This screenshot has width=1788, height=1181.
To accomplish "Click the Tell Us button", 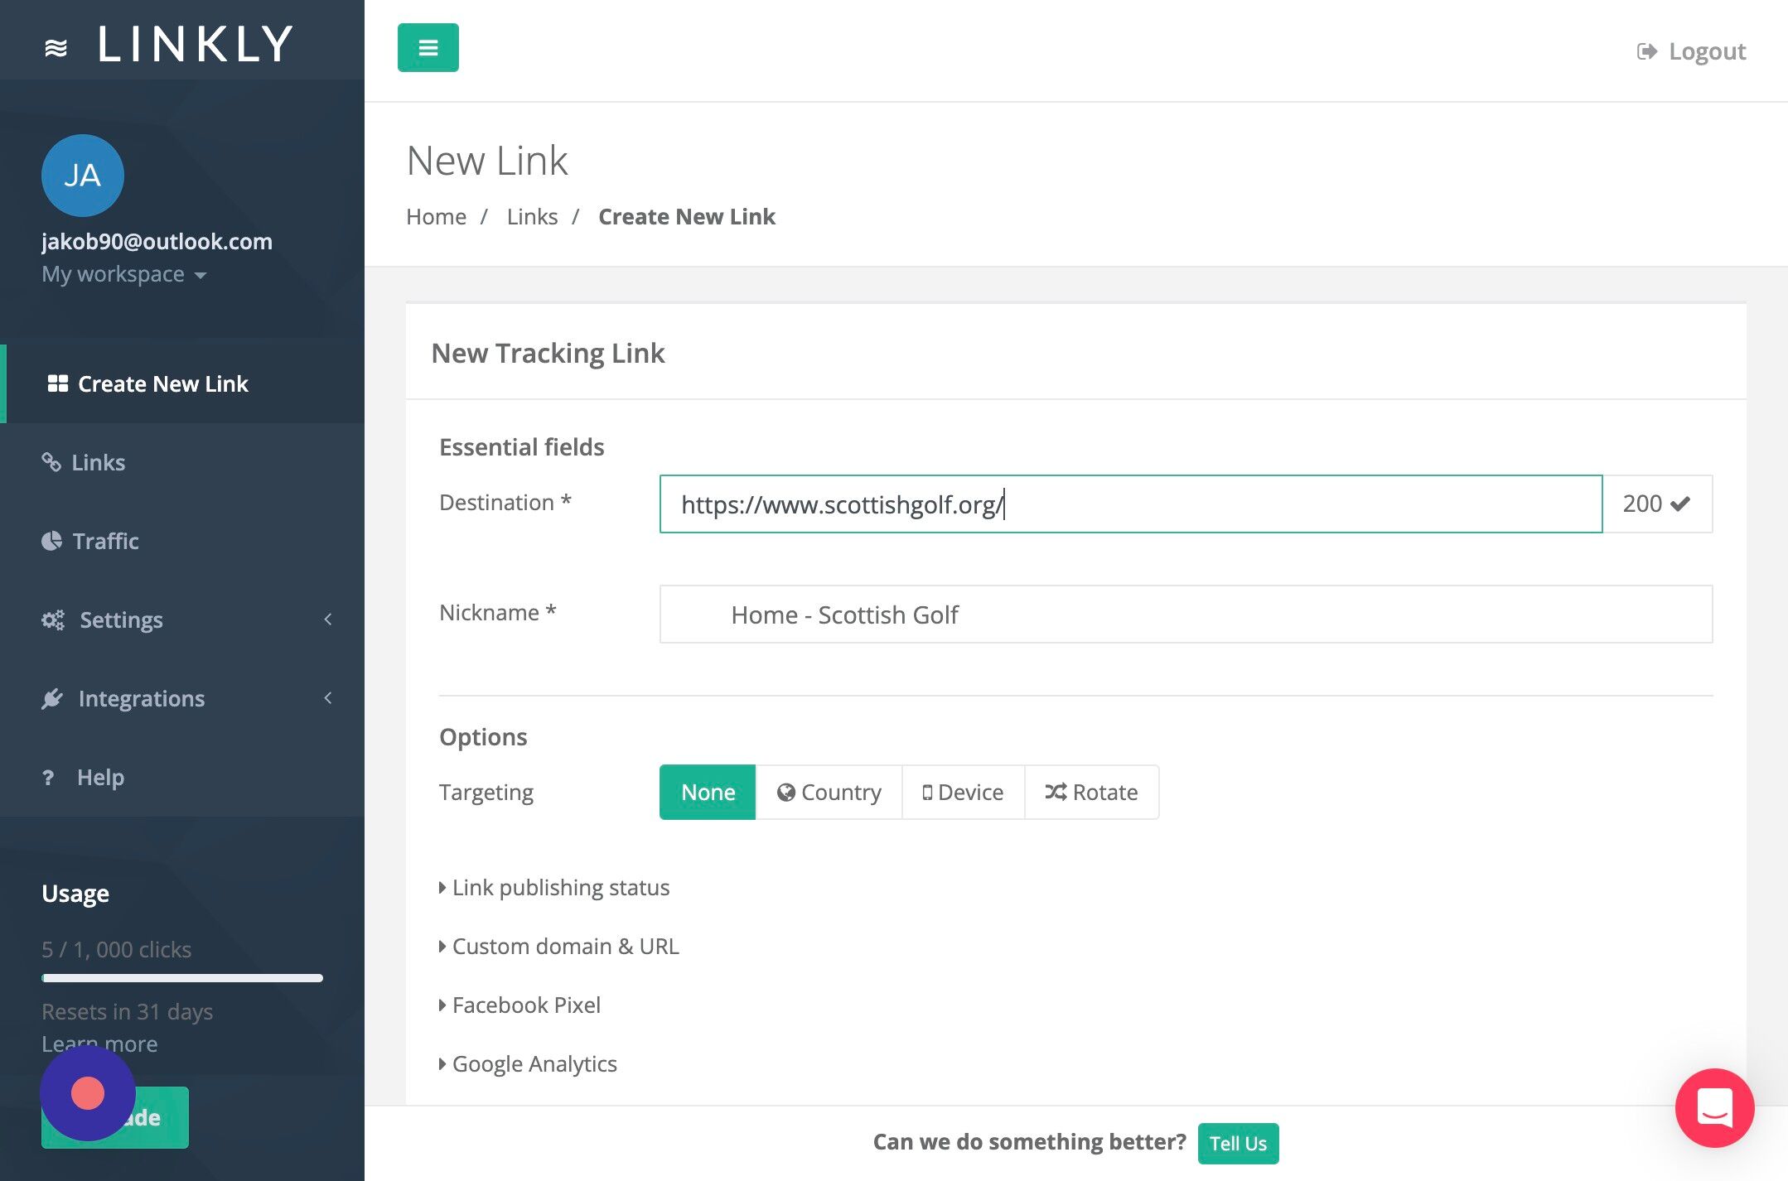I will pos(1238,1143).
